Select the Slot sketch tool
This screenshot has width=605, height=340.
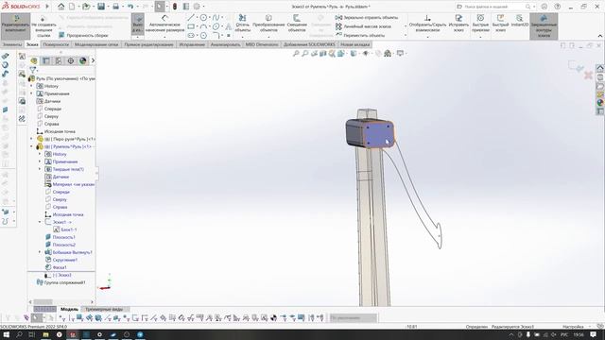point(191,36)
